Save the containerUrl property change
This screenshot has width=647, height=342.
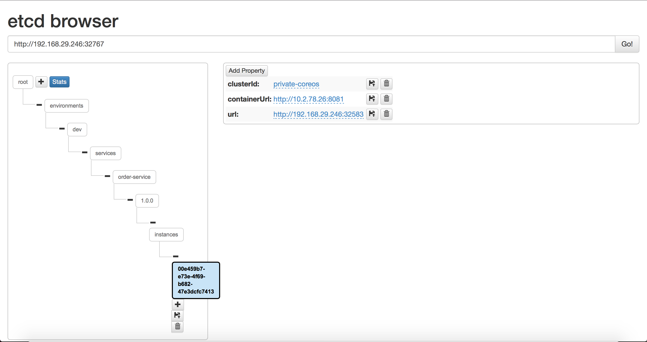tap(372, 99)
